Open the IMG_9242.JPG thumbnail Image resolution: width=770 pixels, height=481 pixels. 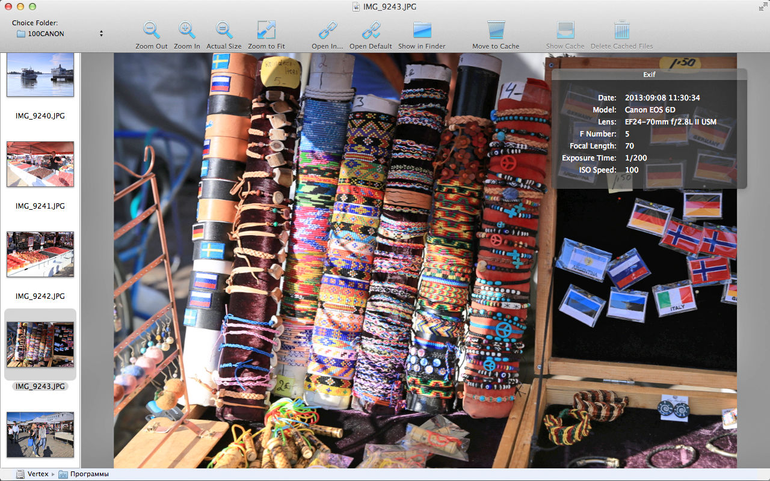[40, 254]
